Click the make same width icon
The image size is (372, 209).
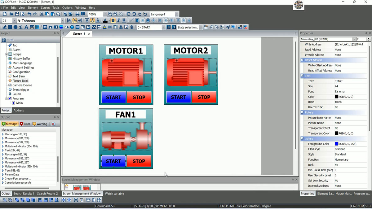[x=88, y=200]
